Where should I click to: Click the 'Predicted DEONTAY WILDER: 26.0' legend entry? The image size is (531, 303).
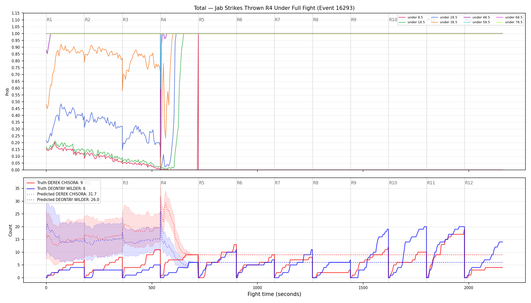(x=68, y=200)
